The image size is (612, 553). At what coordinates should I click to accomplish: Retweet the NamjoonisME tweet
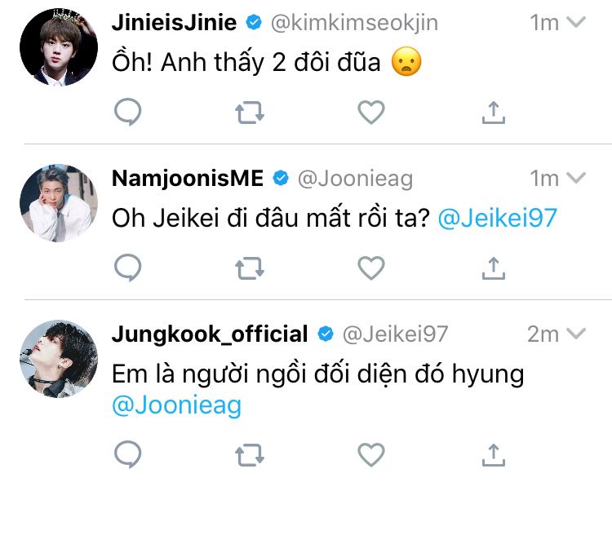click(250, 267)
